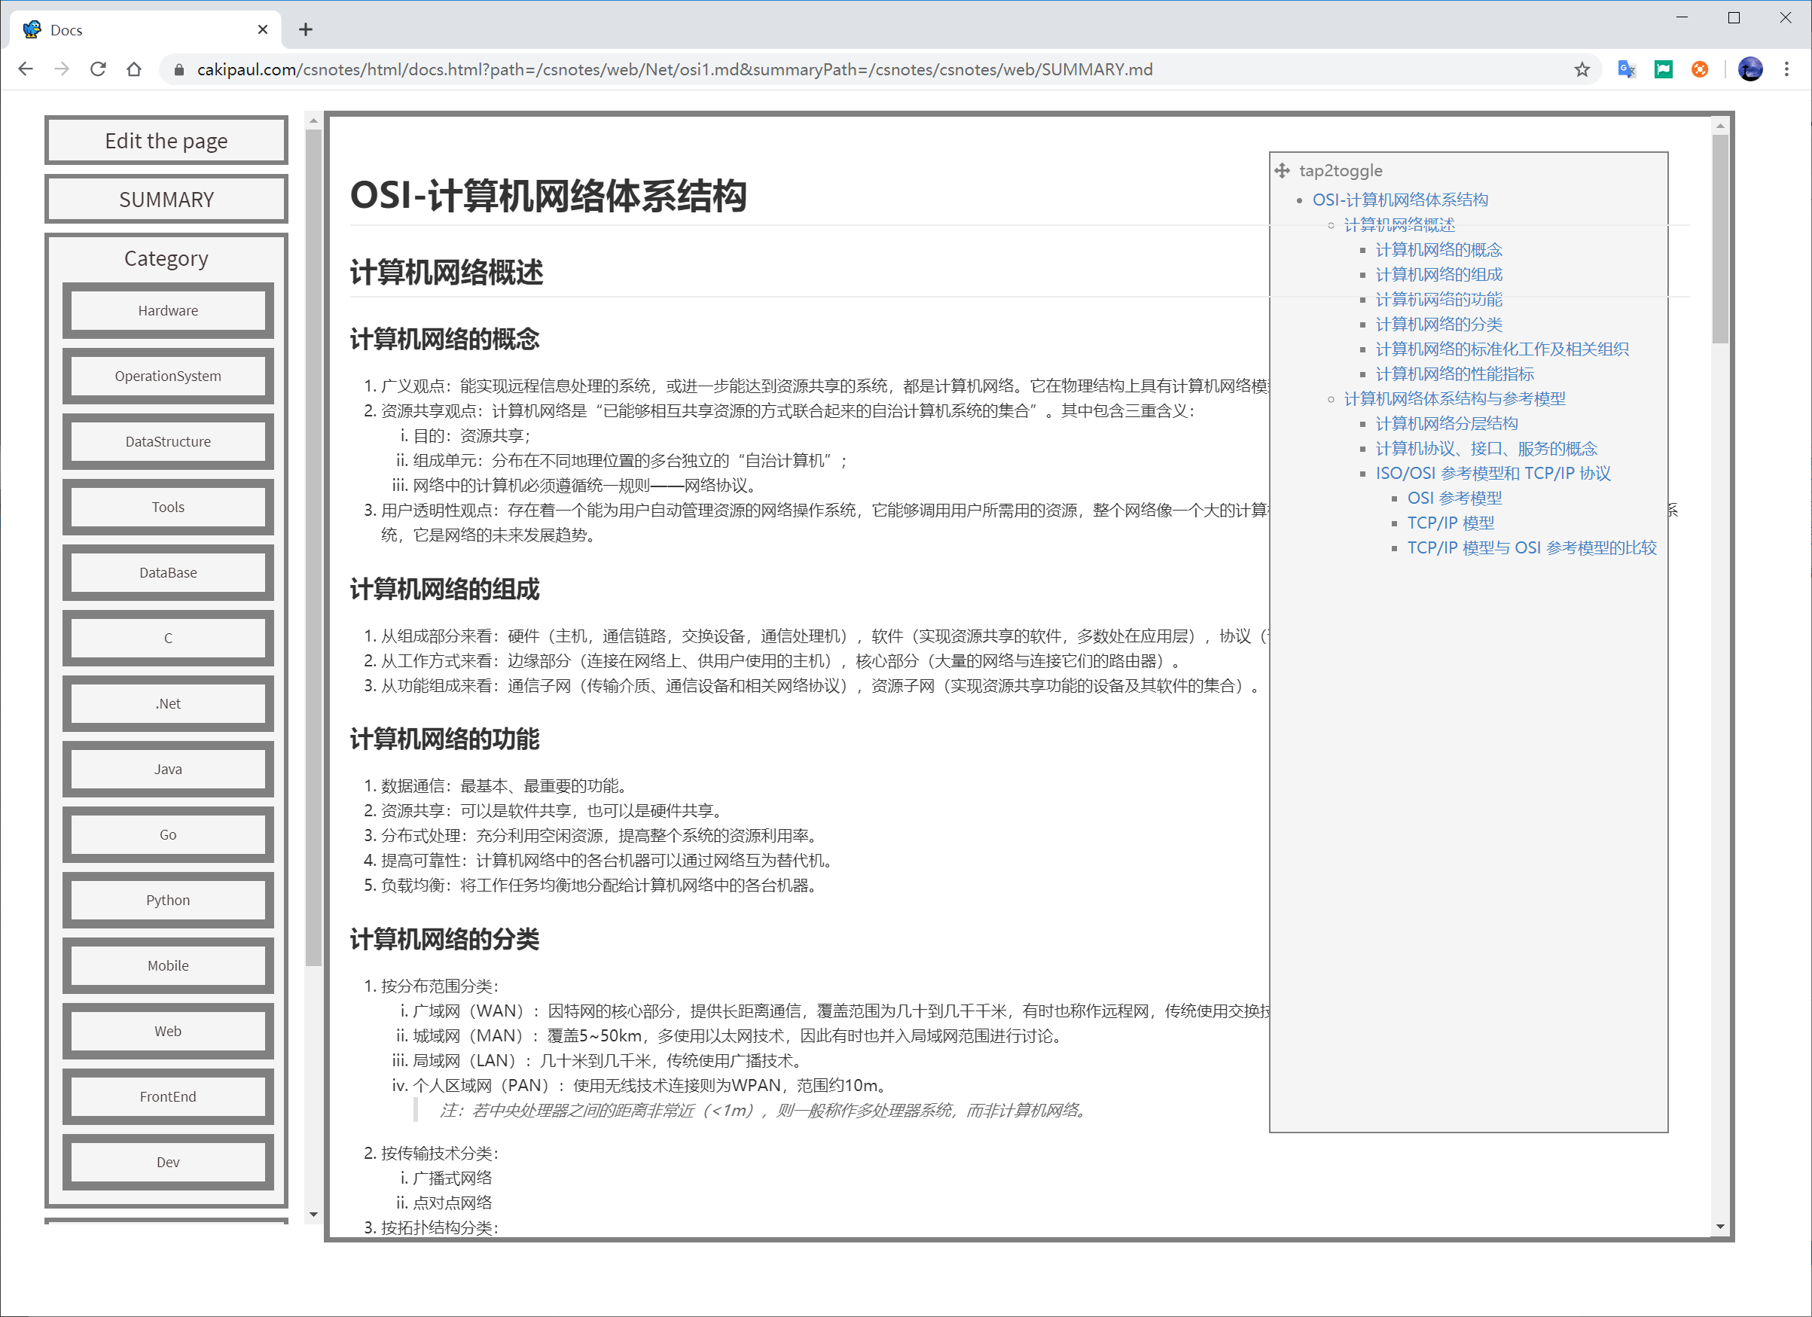Open the Chrome three-dot menu

[x=1786, y=69]
